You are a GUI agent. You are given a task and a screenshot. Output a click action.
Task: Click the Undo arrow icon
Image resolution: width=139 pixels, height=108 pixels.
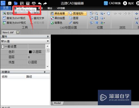40,4
